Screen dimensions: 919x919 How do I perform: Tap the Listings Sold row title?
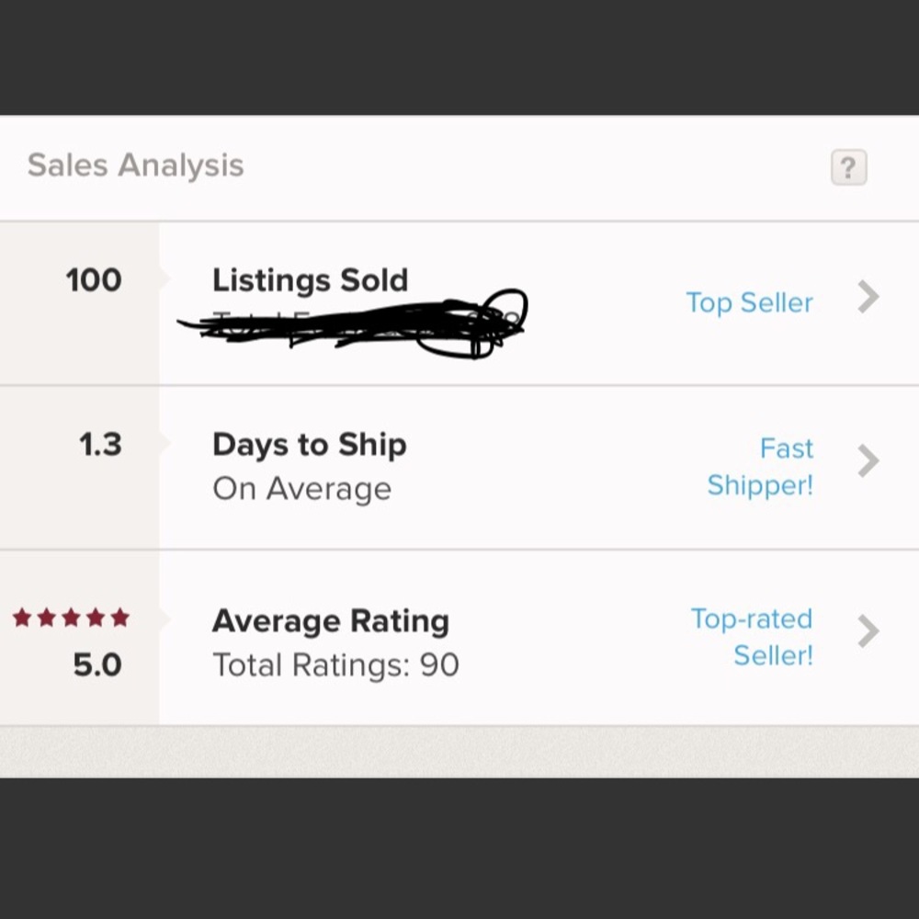point(310,279)
